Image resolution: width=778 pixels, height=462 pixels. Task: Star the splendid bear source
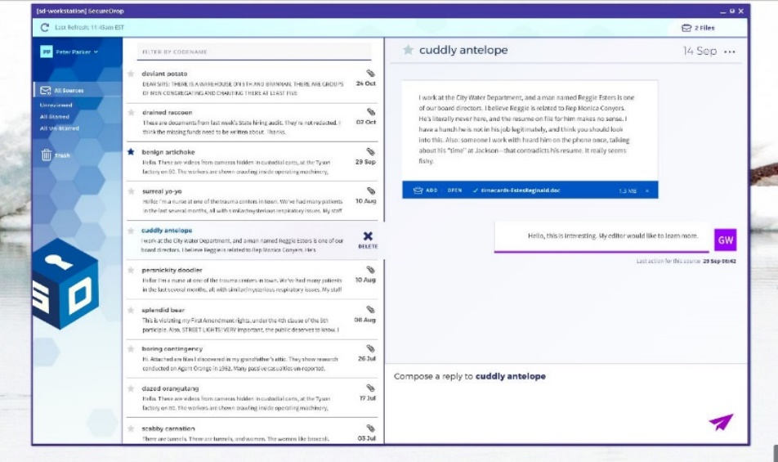point(131,310)
